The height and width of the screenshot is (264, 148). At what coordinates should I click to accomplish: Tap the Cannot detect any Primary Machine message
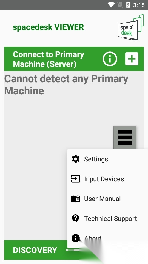(x=66, y=85)
